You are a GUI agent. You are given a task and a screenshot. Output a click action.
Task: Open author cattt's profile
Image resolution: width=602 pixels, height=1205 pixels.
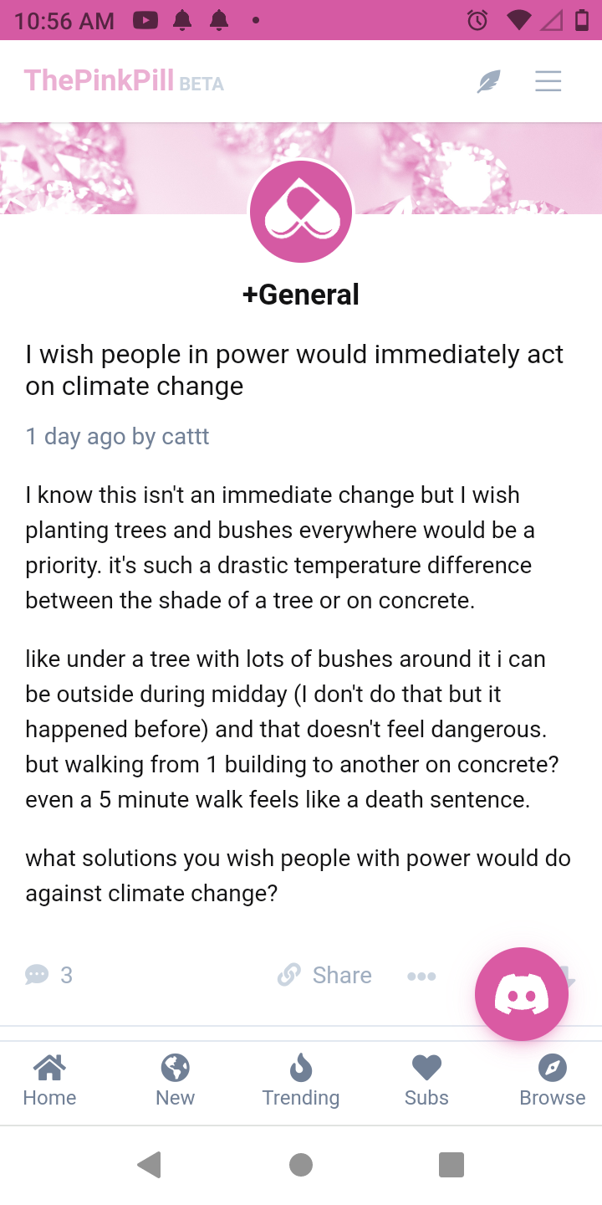185,437
